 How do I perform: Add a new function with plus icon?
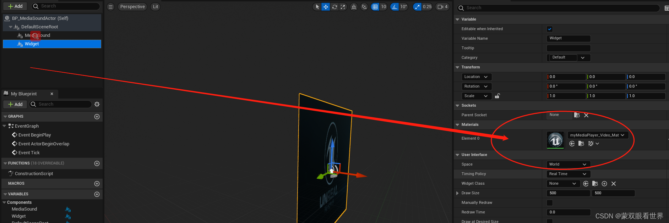pyautogui.click(x=97, y=163)
